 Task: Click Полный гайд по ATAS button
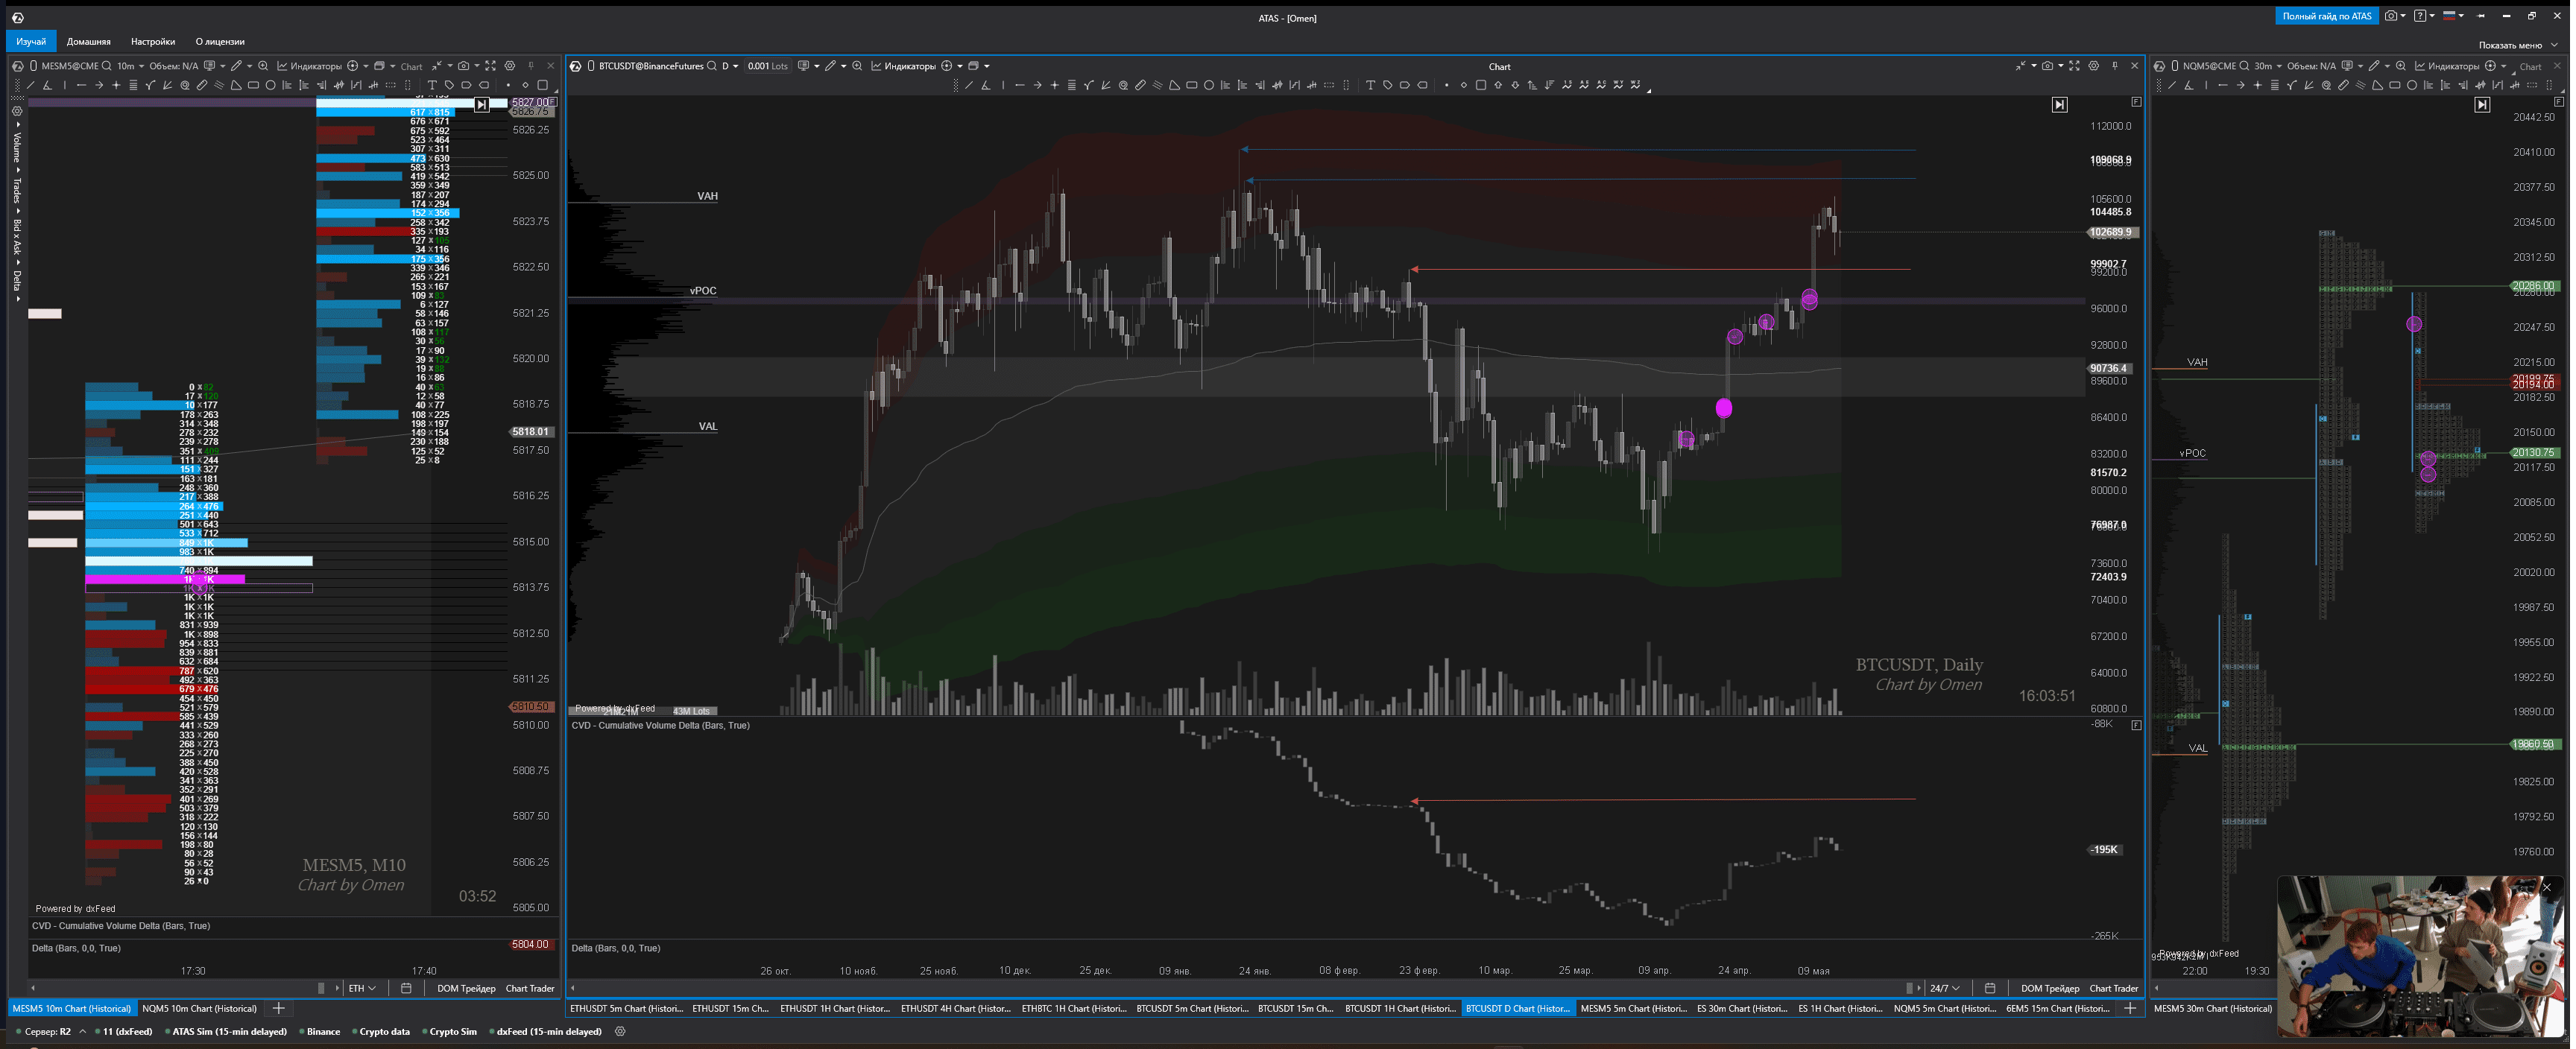coord(2326,16)
